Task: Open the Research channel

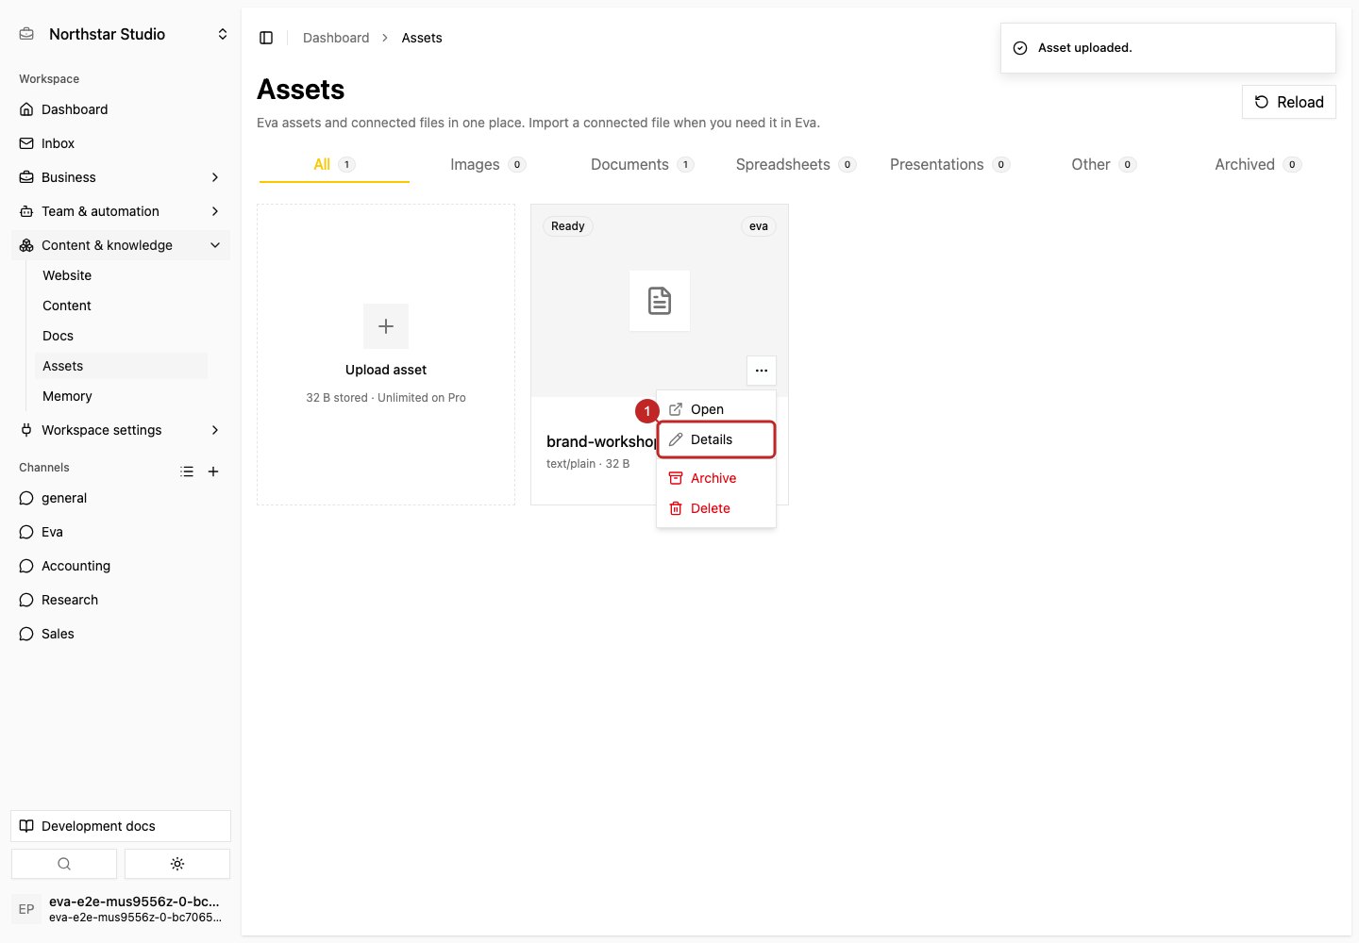Action: click(x=121, y=600)
